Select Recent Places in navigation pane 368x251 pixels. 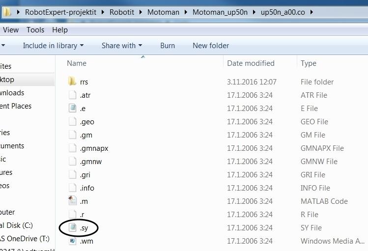pyautogui.click(x=16, y=106)
